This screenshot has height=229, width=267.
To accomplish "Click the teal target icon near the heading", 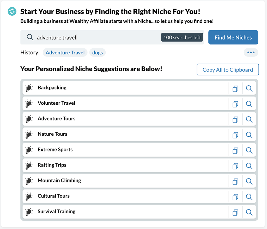I will (x=12, y=11).
